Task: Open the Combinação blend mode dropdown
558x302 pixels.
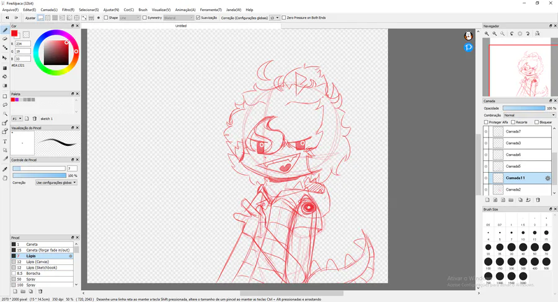Action: pos(529,115)
